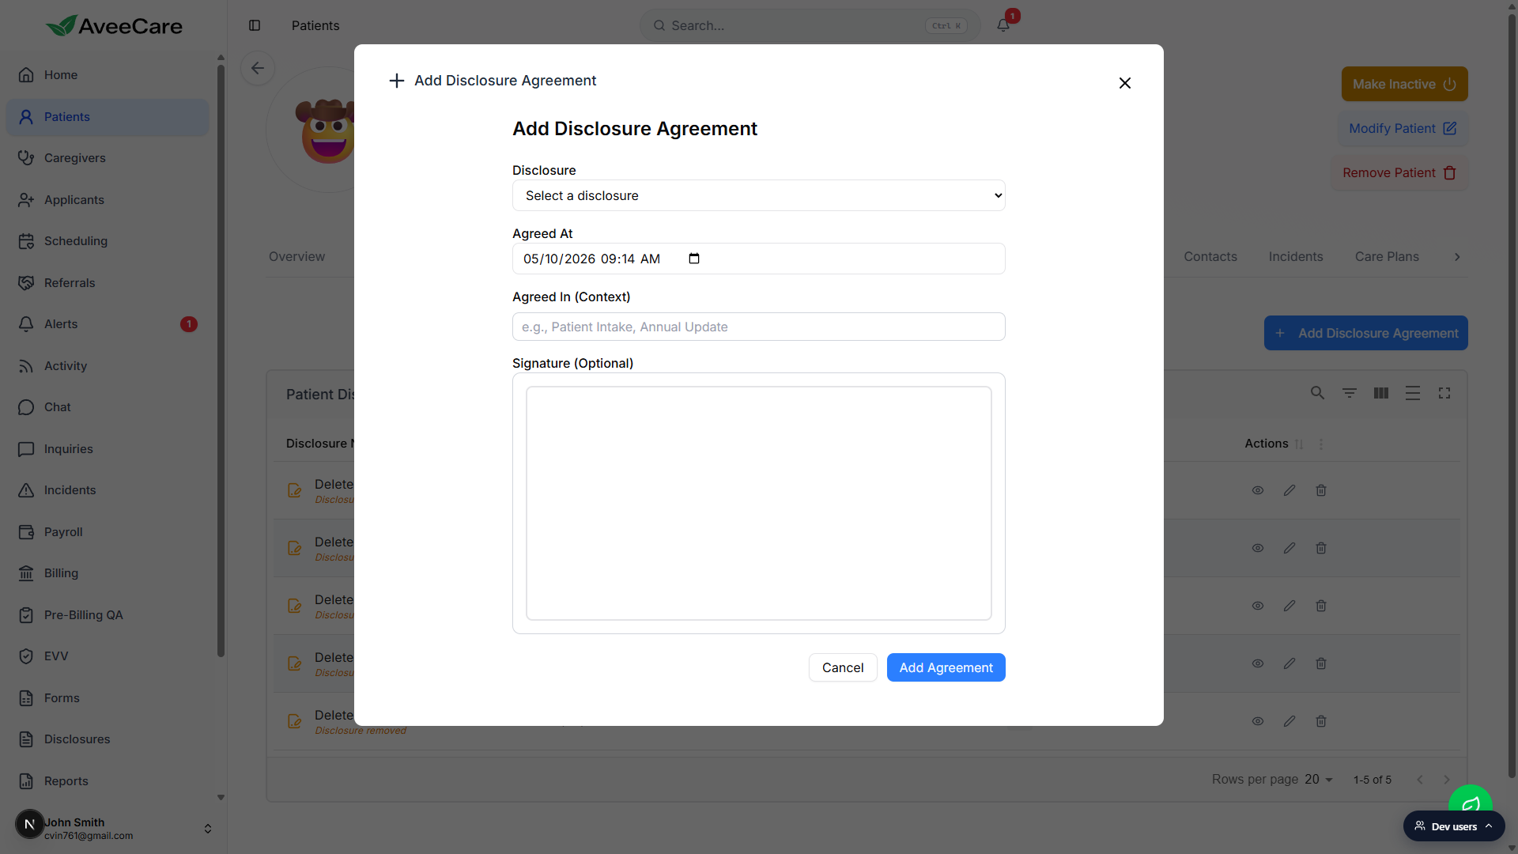Click inside the Signature canvas
The width and height of the screenshot is (1518, 854).
pyautogui.click(x=758, y=503)
